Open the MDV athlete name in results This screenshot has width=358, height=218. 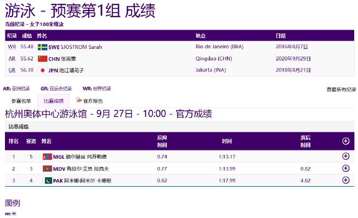pos(81,169)
